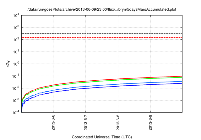Click the 10^-4 y-axis tick label
Image resolution: width=201 pixels, height=140 pixels.
[16, 112]
